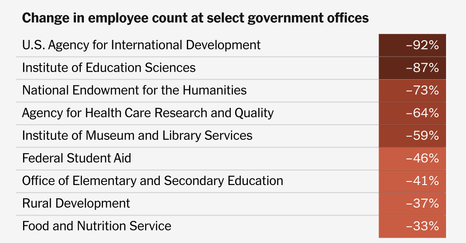The image size is (466, 243).
Task: Click the −46% percentage cell
Action: tap(412, 158)
